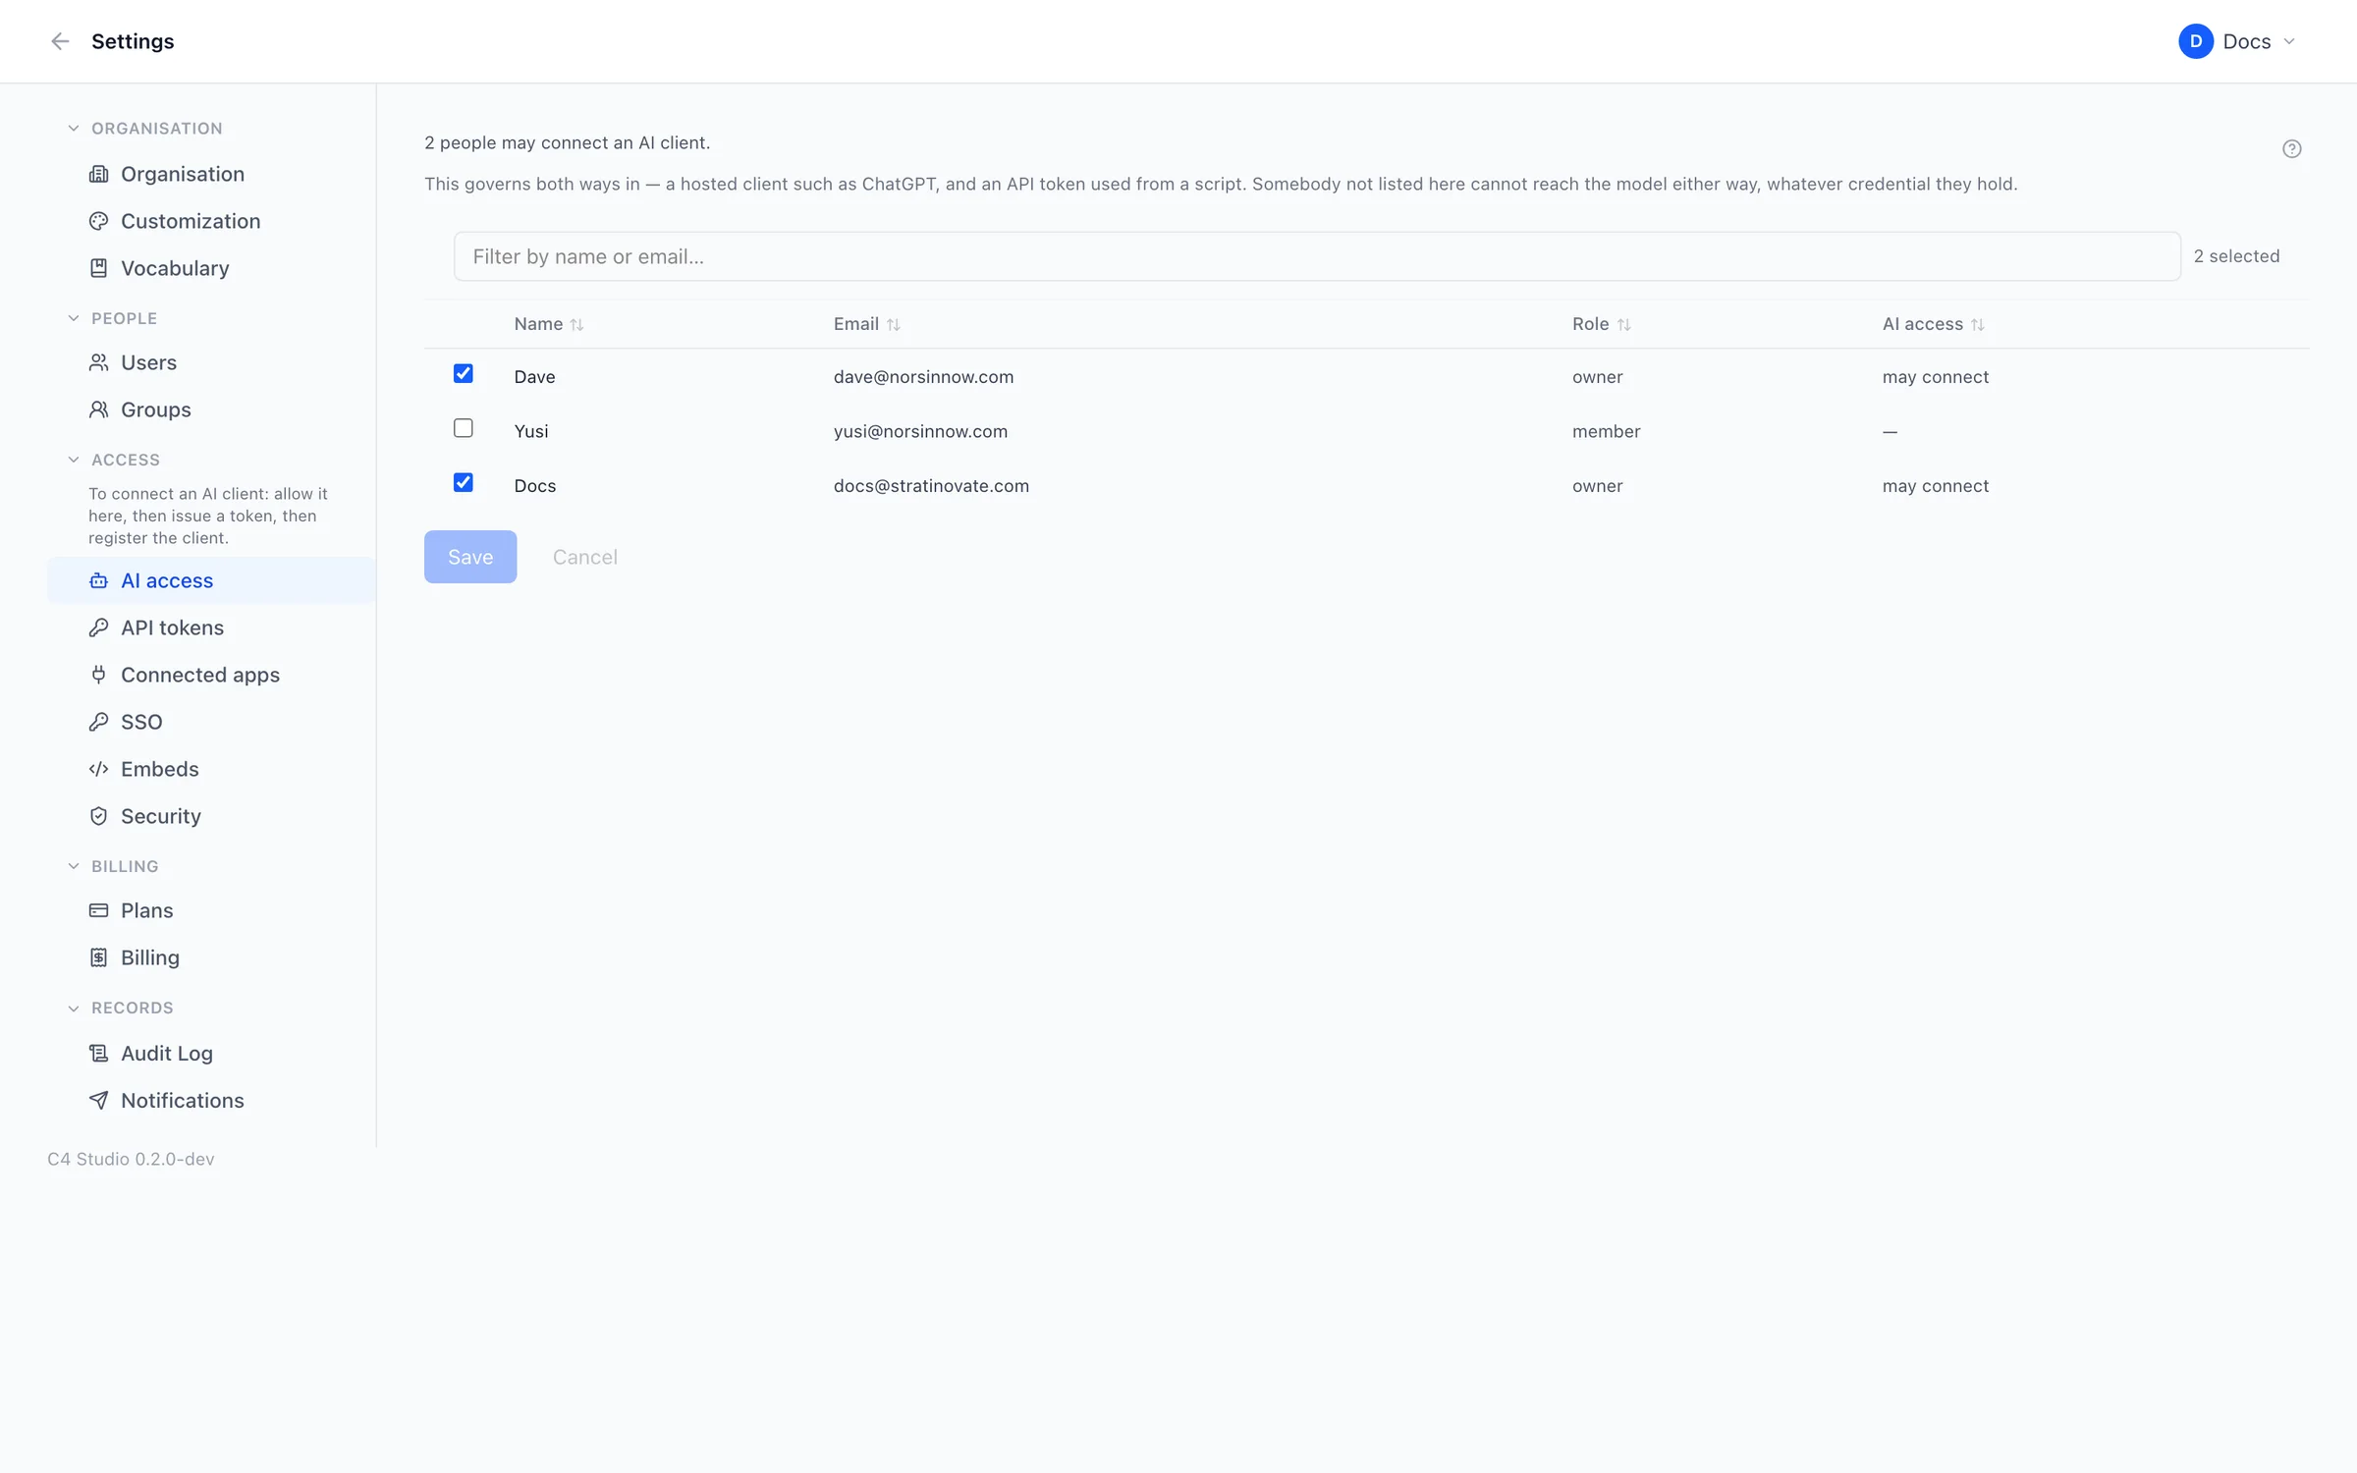Click the Billing receipt icon

pyautogui.click(x=98, y=957)
